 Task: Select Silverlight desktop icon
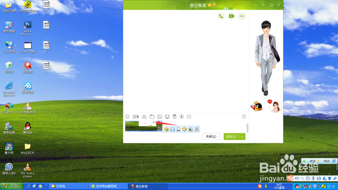28,47
